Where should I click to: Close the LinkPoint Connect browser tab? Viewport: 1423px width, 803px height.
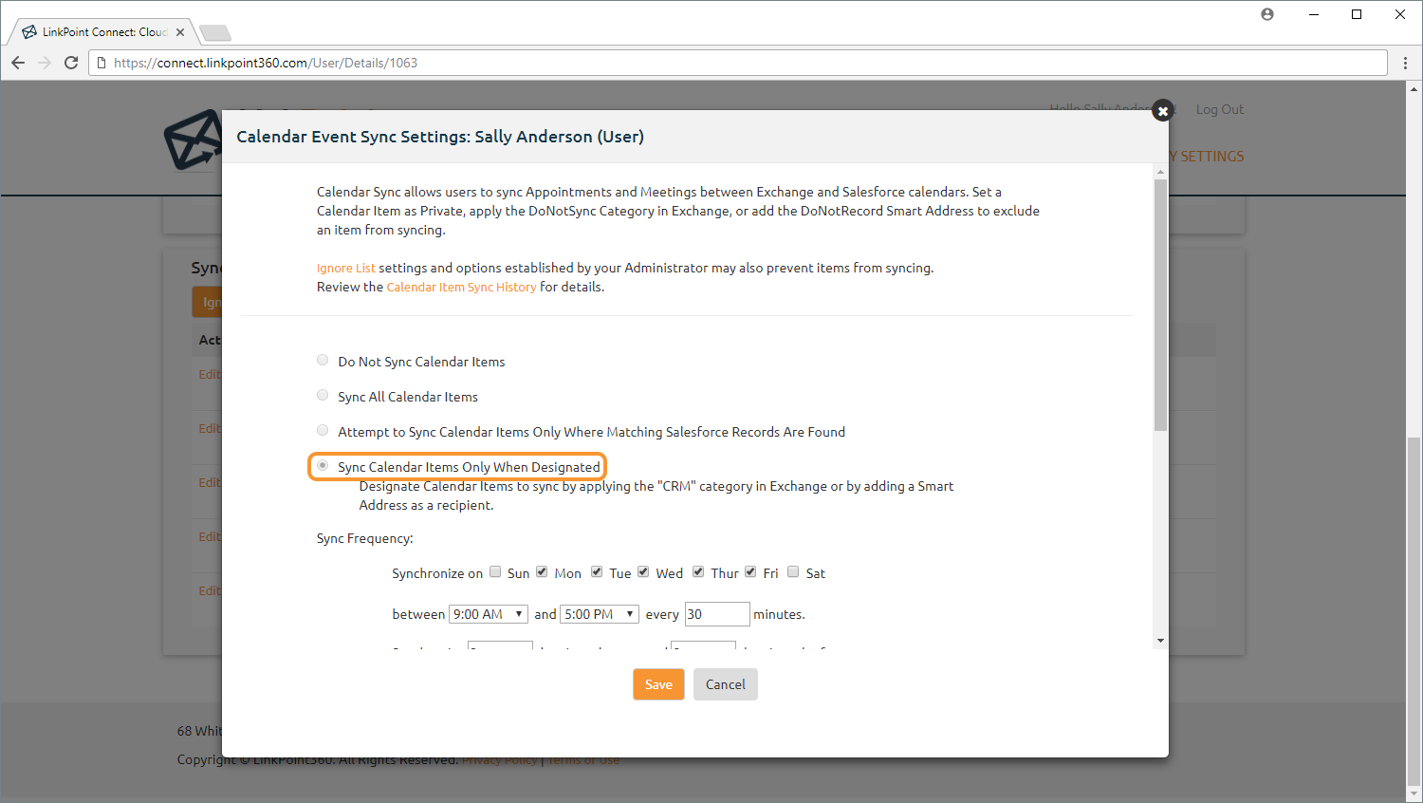180,32
